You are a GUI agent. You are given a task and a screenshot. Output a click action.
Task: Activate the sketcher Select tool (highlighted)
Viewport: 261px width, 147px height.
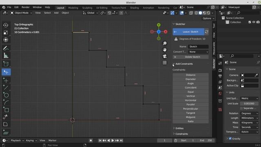6,72
